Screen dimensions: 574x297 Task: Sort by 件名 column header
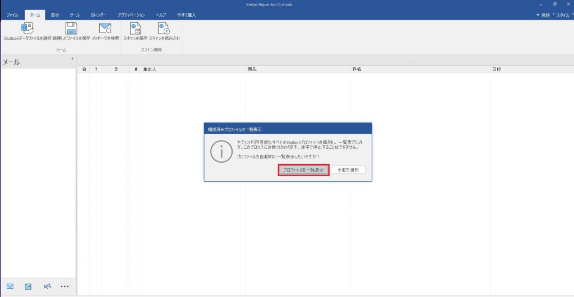pos(420,69)
